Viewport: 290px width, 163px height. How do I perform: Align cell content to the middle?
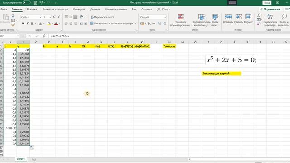click(71, 17)
